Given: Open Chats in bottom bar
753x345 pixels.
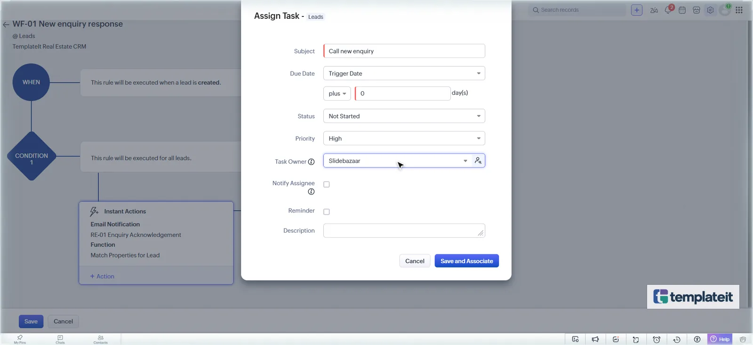Looking at the screenshot, I should (x=60, y=339).
